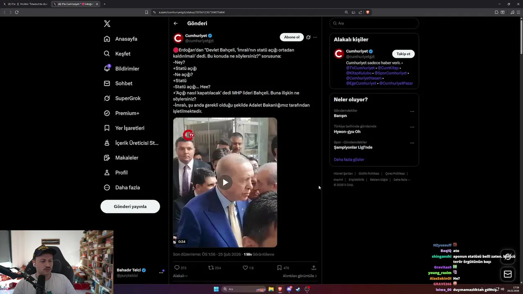Open Premium+ verified badge item
Screen dimensions: 523x294
[121, 113]
